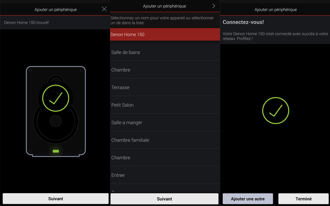
Task: Tap Suivant below the room name list
Action: click(164, 199)
